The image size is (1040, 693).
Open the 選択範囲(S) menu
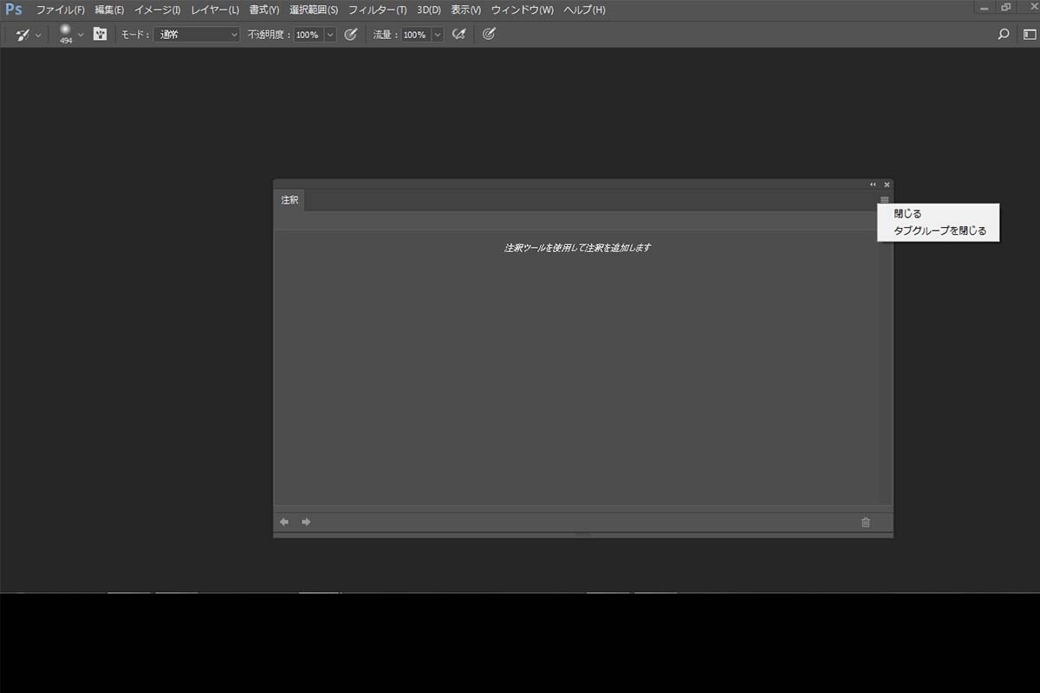tap(314, 10)
